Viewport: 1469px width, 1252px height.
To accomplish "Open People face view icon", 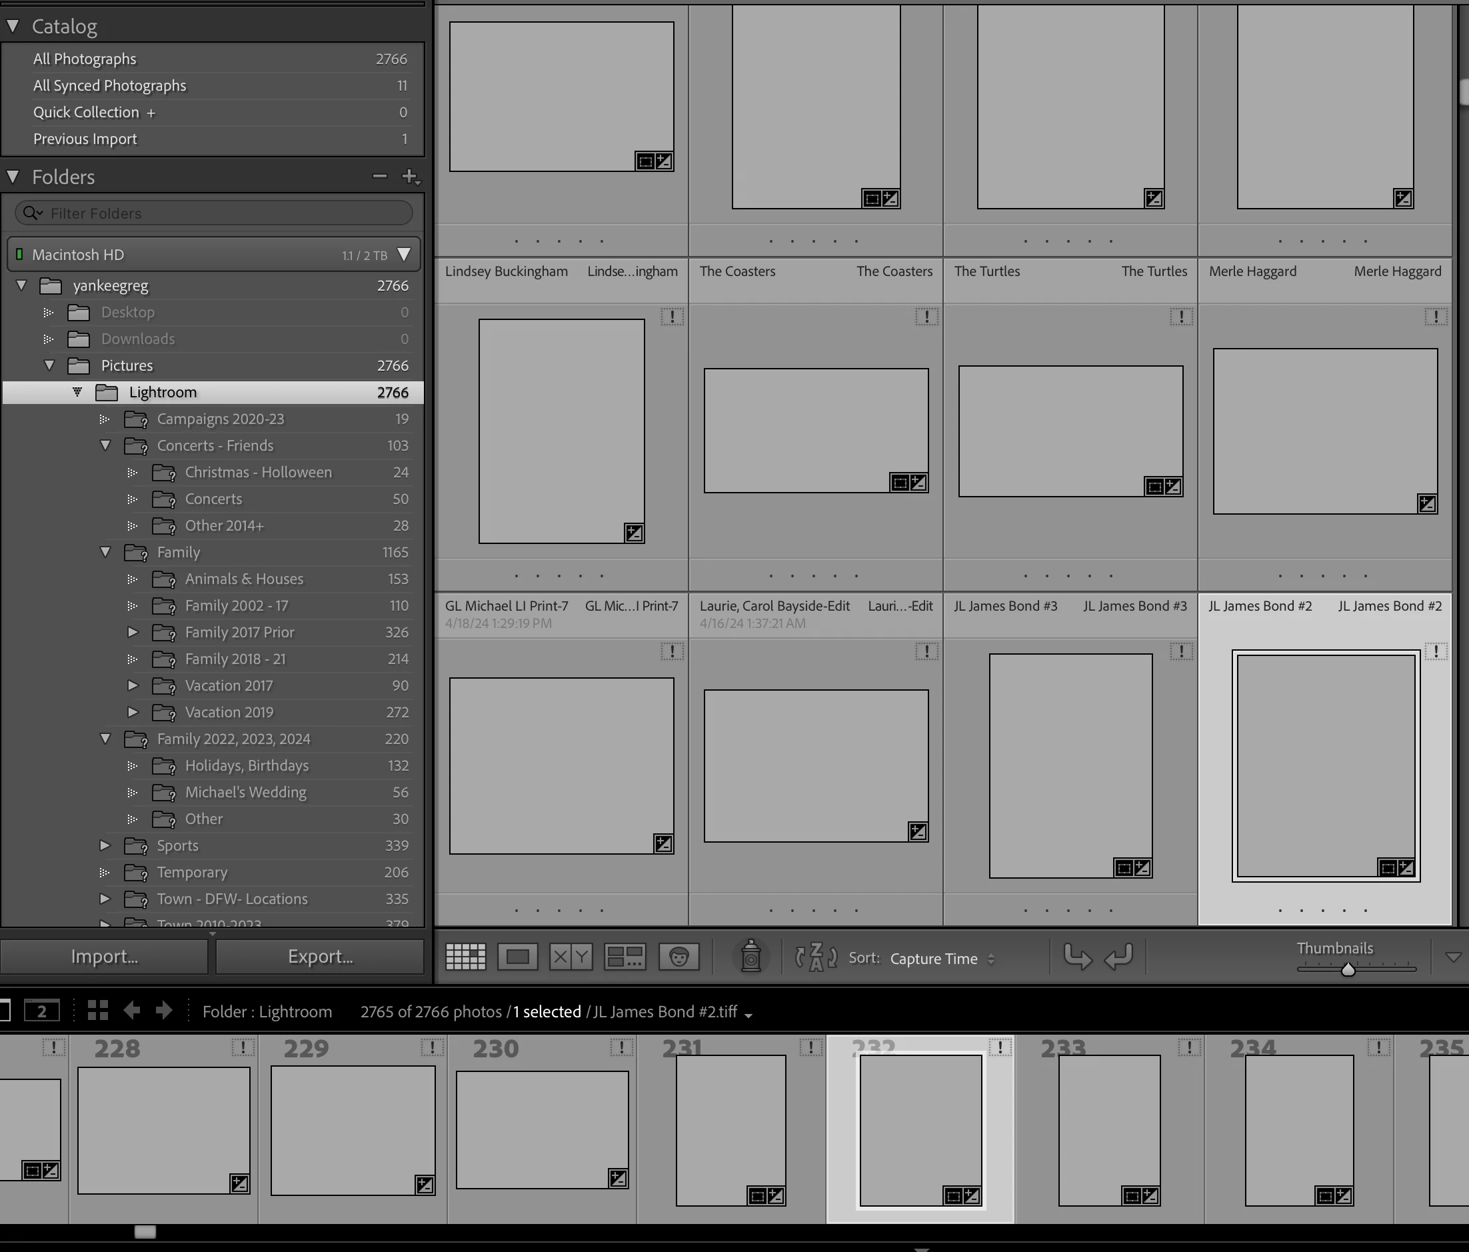I will click(679, 957).
